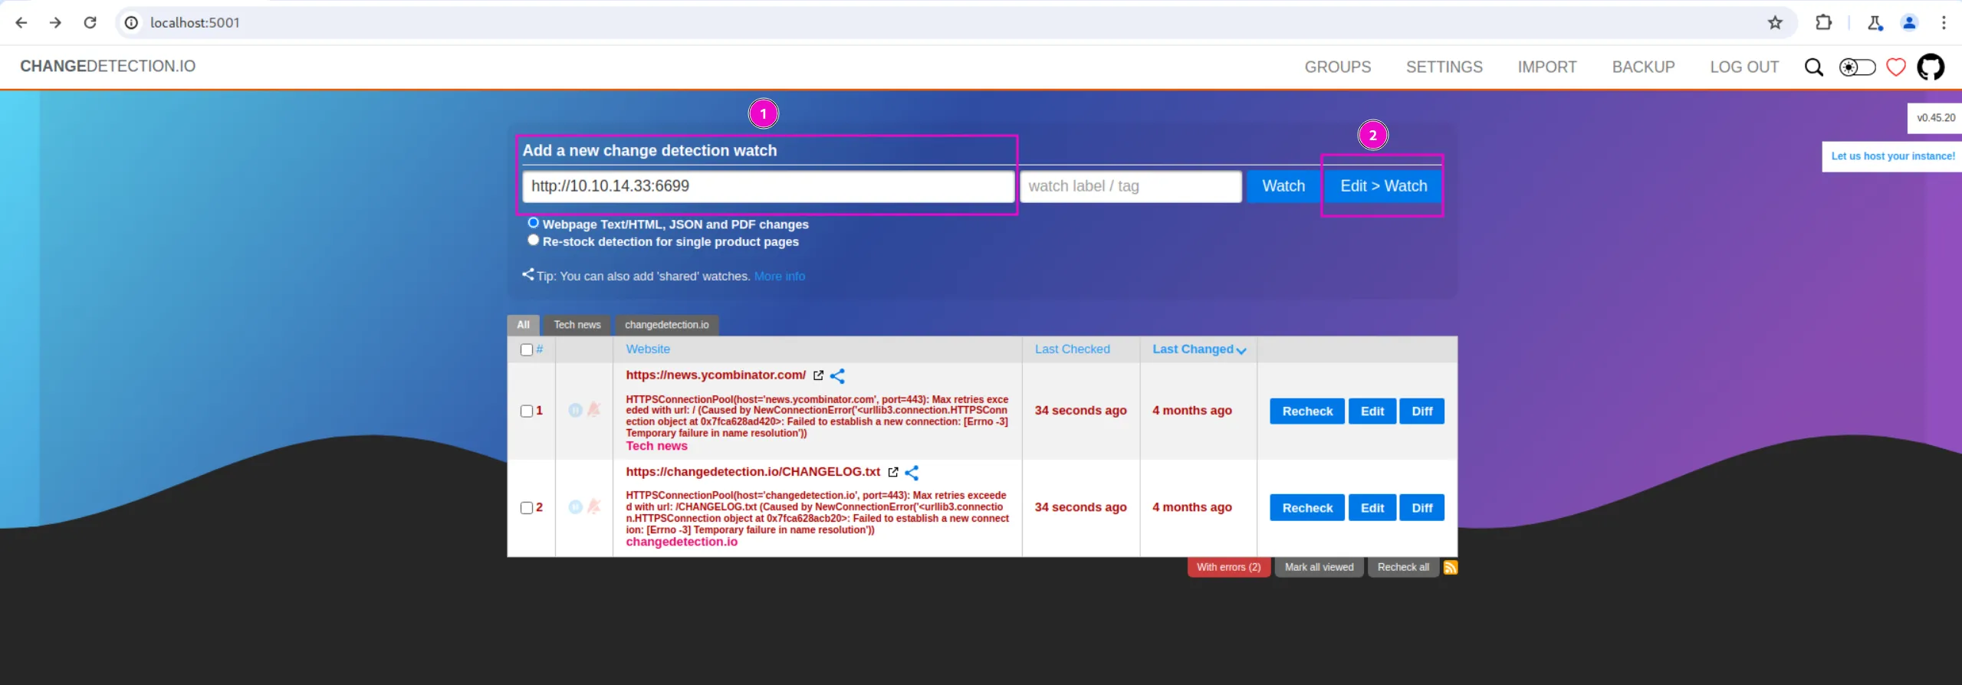Click the heart sponsor icon
Image resolution: width=1962 pixels, height=685 pixels.
[1895, 67]
